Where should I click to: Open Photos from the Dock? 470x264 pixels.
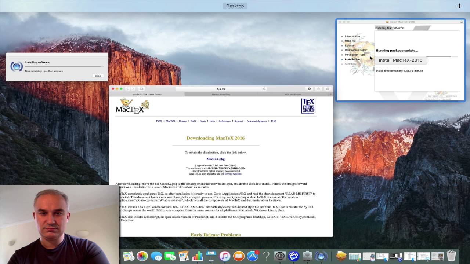(x=142, y=256)
